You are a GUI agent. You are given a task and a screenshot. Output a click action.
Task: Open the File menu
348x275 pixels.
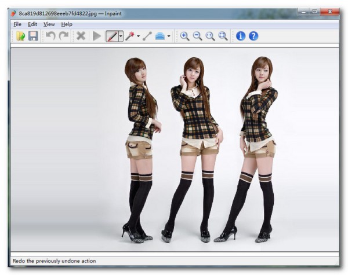[x=17, y=24]
